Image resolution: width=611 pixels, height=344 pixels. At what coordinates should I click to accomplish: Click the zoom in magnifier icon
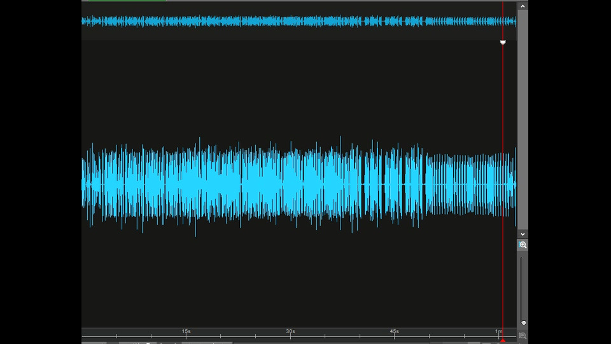[x=523, y=245]
